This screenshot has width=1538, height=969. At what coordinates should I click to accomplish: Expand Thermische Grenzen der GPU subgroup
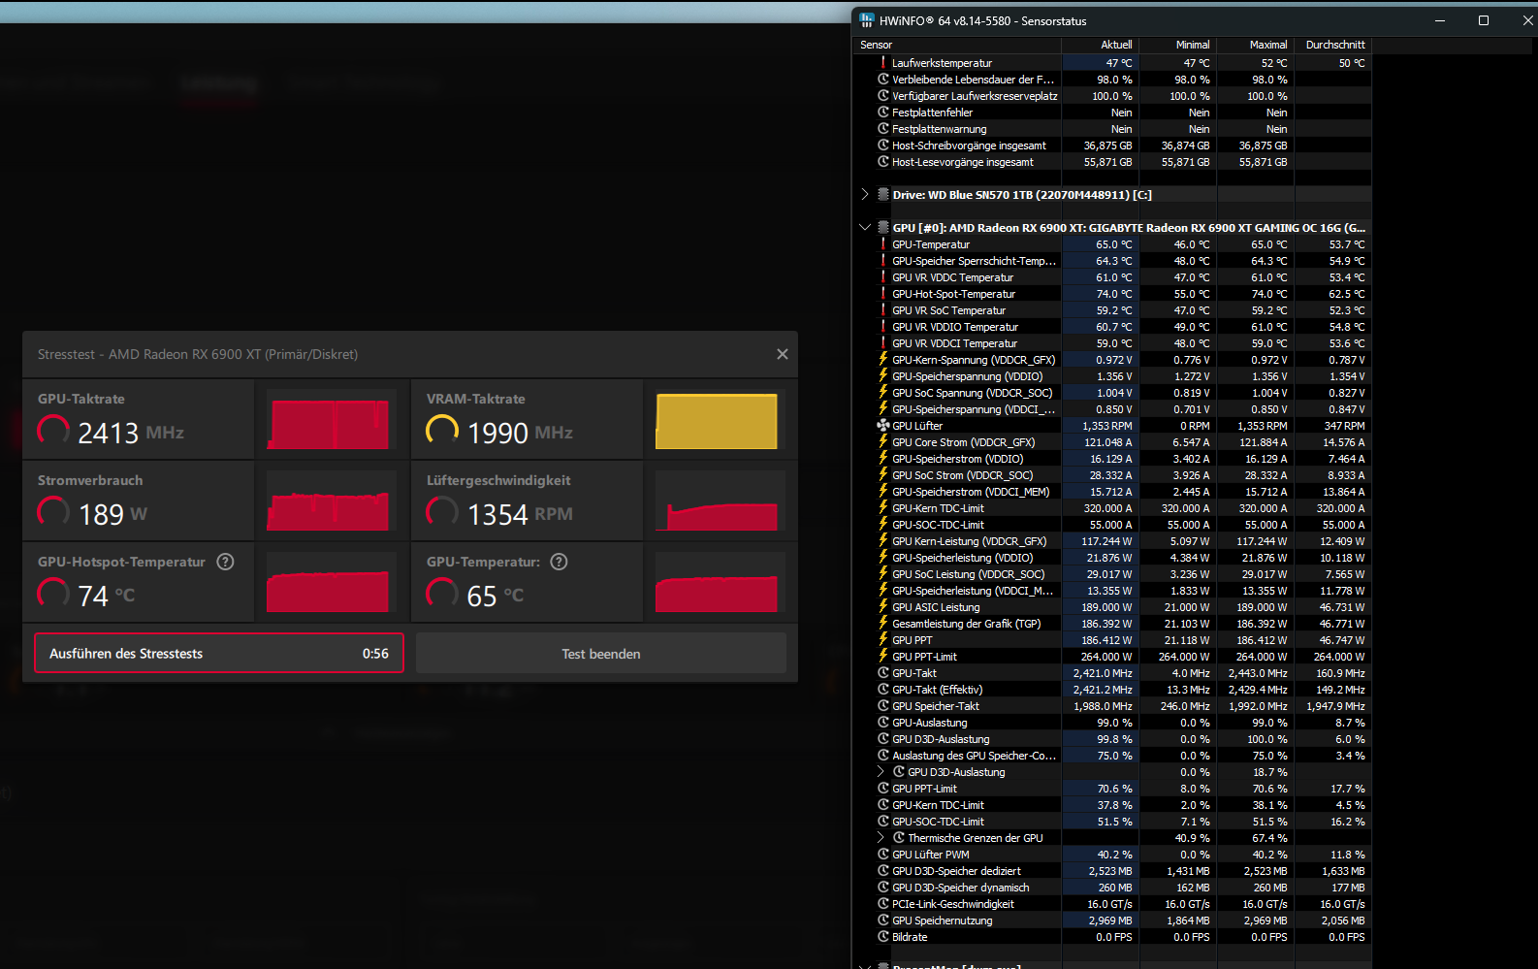tap(881, 837)
